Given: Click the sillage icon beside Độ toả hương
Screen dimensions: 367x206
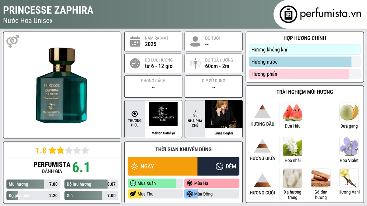Looking at the screenshot, I should click(195, 63).
